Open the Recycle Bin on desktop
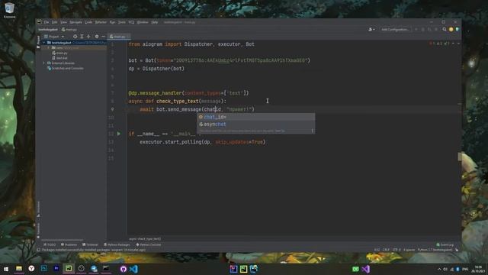The width and height of the screenshot is (488, 275). pyautogui.click(x=9, y=10)
